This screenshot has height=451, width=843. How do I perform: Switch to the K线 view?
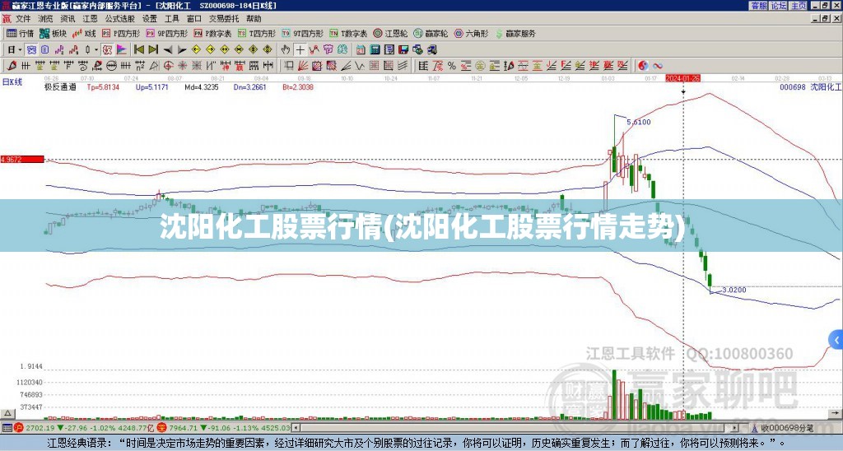pos(85,33)
